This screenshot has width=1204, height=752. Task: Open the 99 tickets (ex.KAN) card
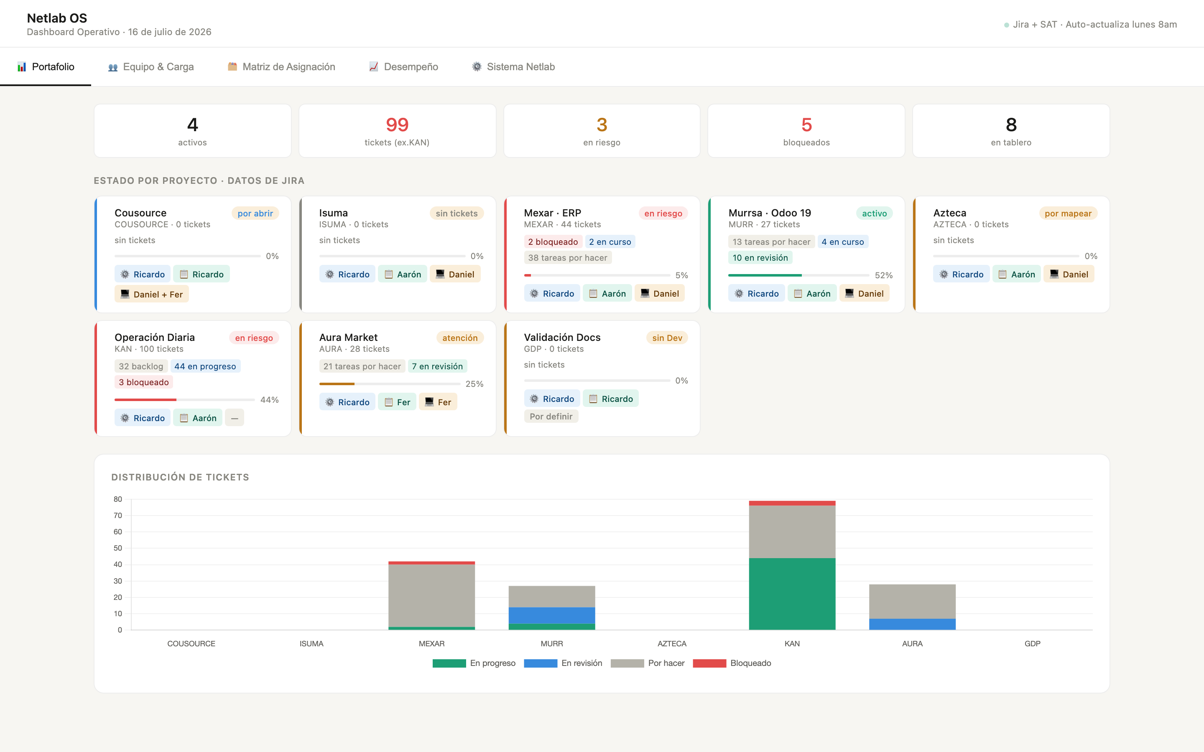pos(397,131)
